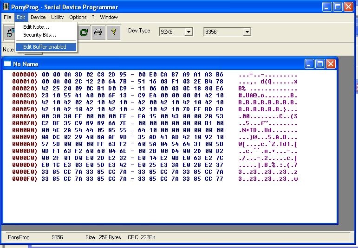Screen dimensions: 358x248
Task: Minimize the PonyProg main window
Action: coord(327,7)
